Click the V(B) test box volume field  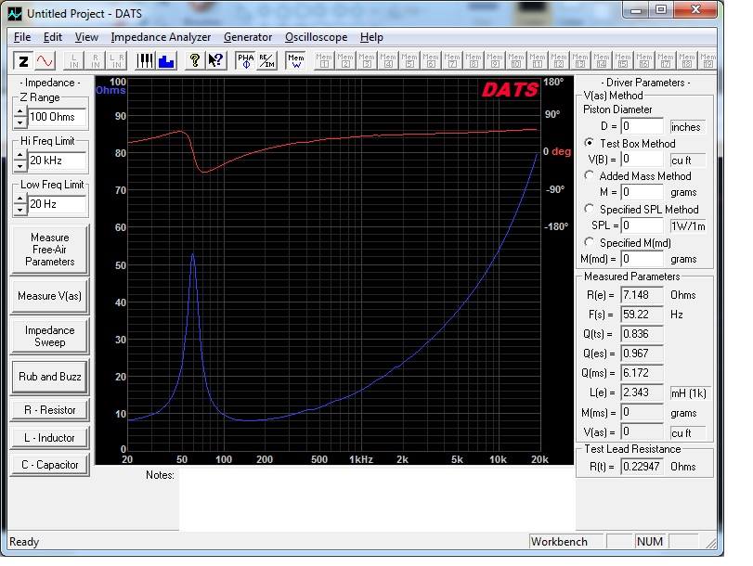pos(643,159)
